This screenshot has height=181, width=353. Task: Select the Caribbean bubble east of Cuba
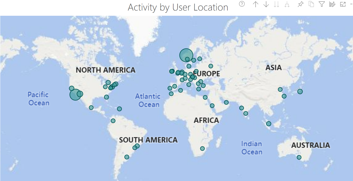tap(119, 109)
